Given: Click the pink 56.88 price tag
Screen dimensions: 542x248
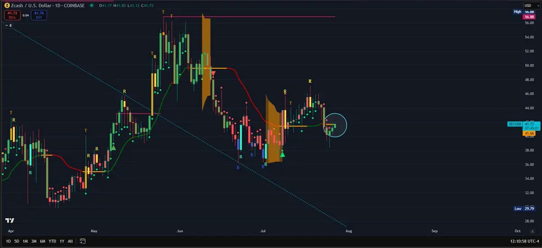Looking at the screenshot, I should click(x=528, y=17).
